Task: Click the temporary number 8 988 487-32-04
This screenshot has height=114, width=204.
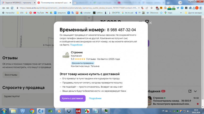Action: pos(121,30)
